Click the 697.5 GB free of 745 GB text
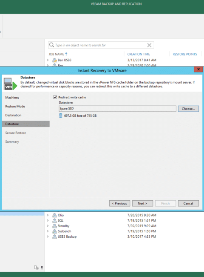204x277 pixels. (x=80, y=116)
